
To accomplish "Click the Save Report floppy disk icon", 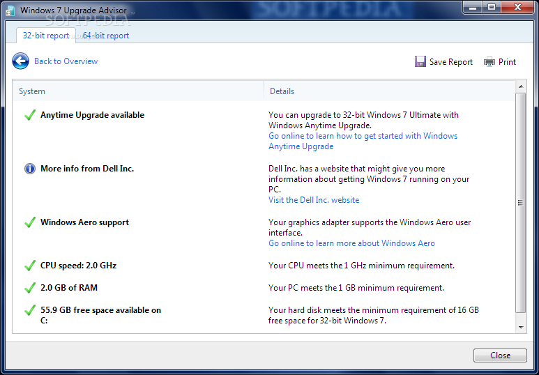I will tap(420, 61).
